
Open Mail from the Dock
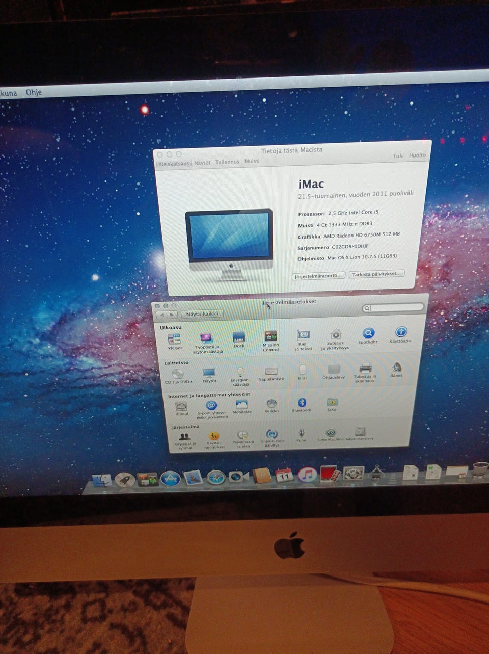[x=194, y=478]
